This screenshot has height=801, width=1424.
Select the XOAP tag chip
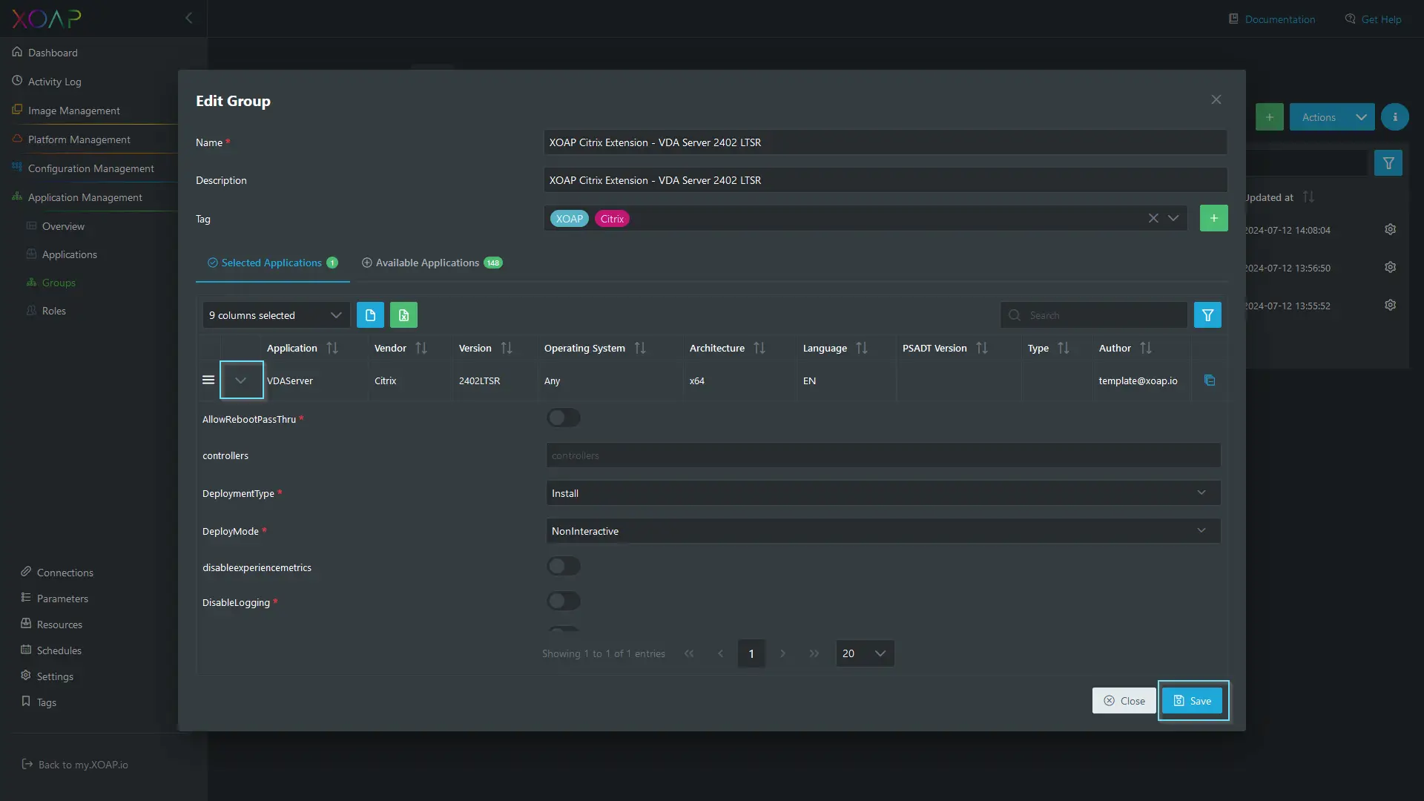(x=570, y=219)
